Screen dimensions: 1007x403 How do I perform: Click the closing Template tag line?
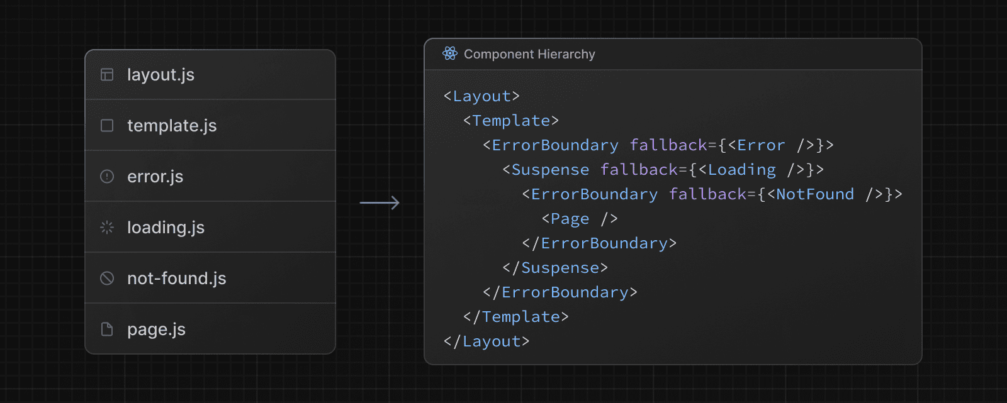pos(515,317)
